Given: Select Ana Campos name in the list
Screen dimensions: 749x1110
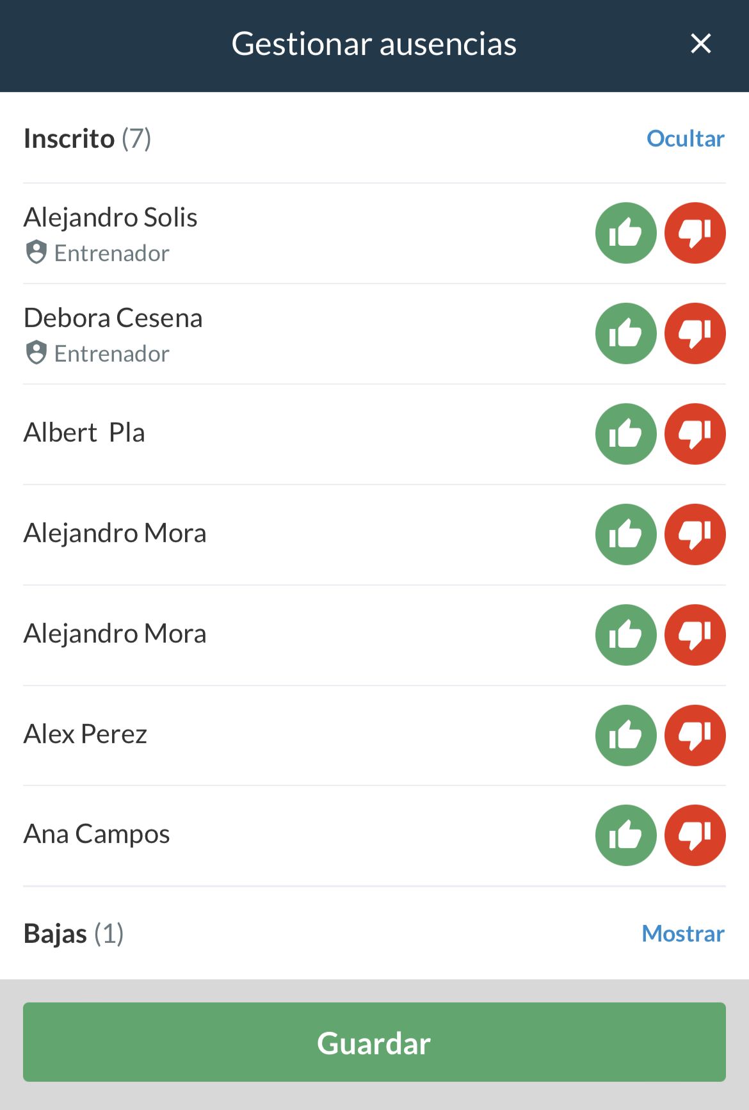Looking at the screenshot, I should tap(97, 834).
